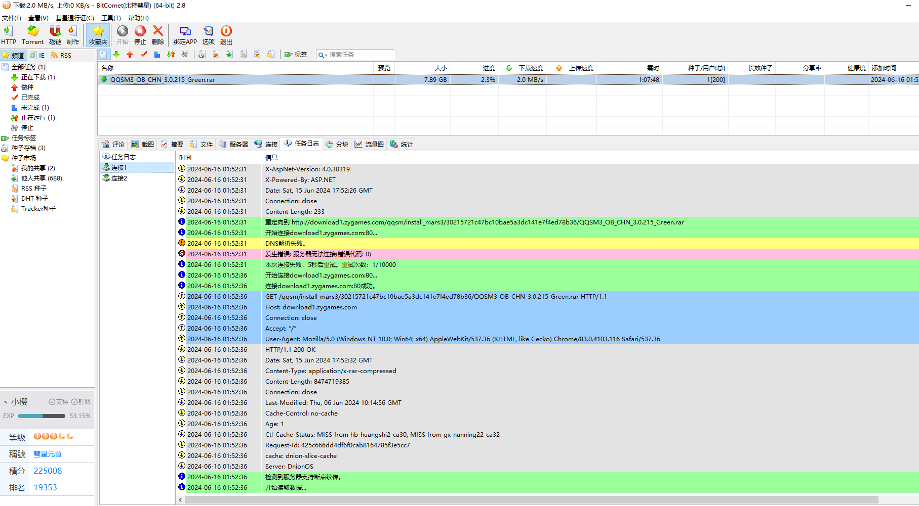Click the 退出 exit toolbar button

[226, 35]
